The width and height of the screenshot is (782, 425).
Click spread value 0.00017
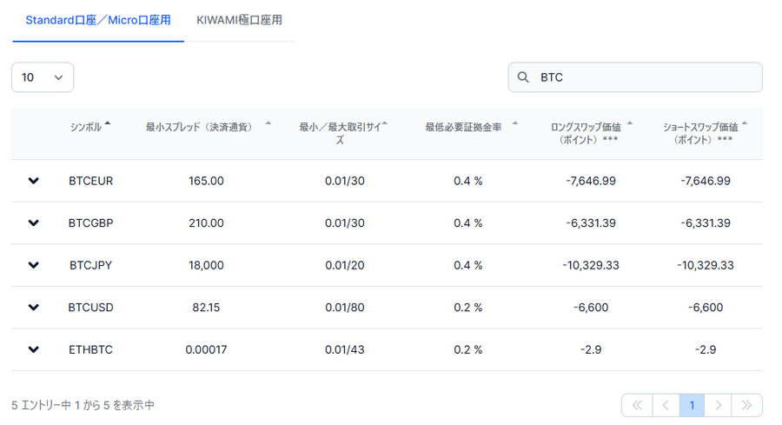(x=206, y=349)
